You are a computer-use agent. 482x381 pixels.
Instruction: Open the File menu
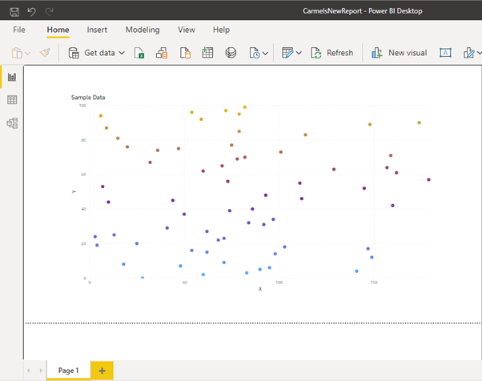click(x=19, y=30)
